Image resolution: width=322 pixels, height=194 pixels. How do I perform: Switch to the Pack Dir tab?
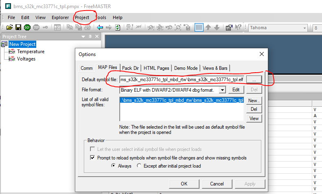tap(130, 68)
